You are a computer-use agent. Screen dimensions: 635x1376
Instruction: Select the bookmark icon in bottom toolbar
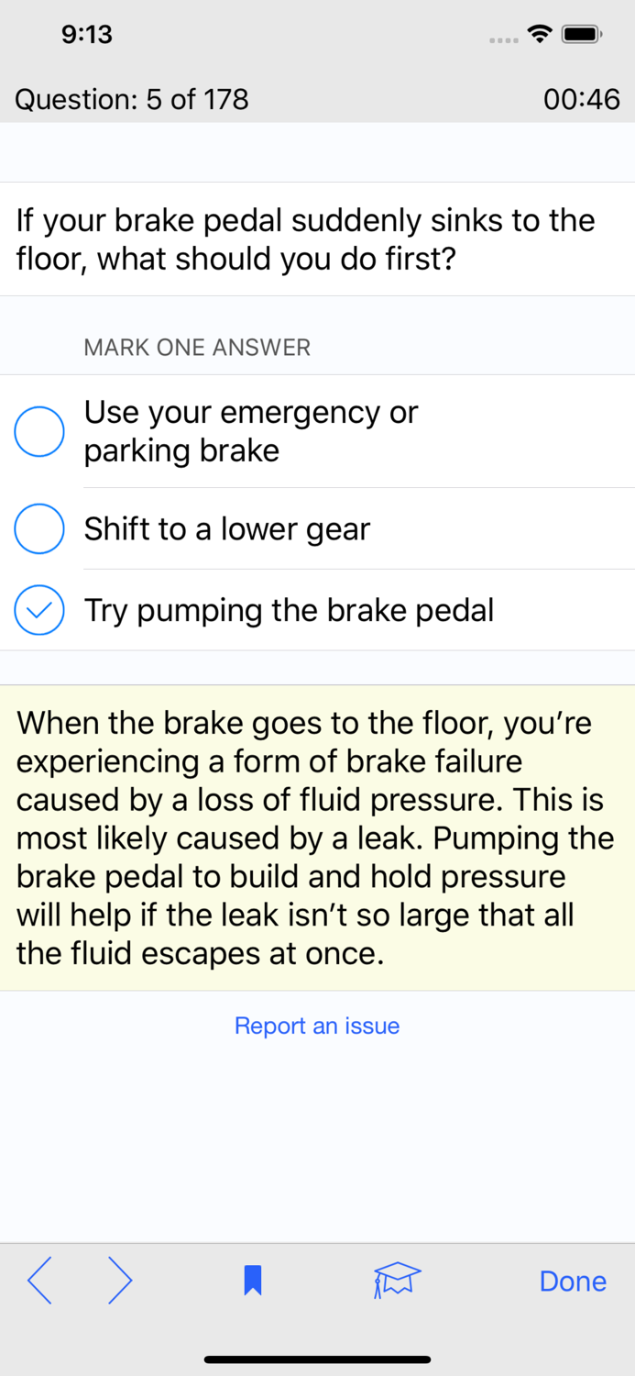(x=251, y=1280)
